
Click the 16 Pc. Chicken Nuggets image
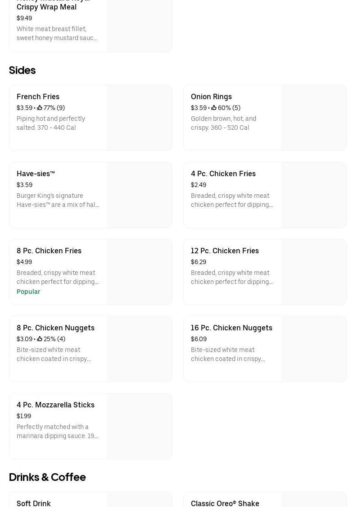click(x=313, y=349)
